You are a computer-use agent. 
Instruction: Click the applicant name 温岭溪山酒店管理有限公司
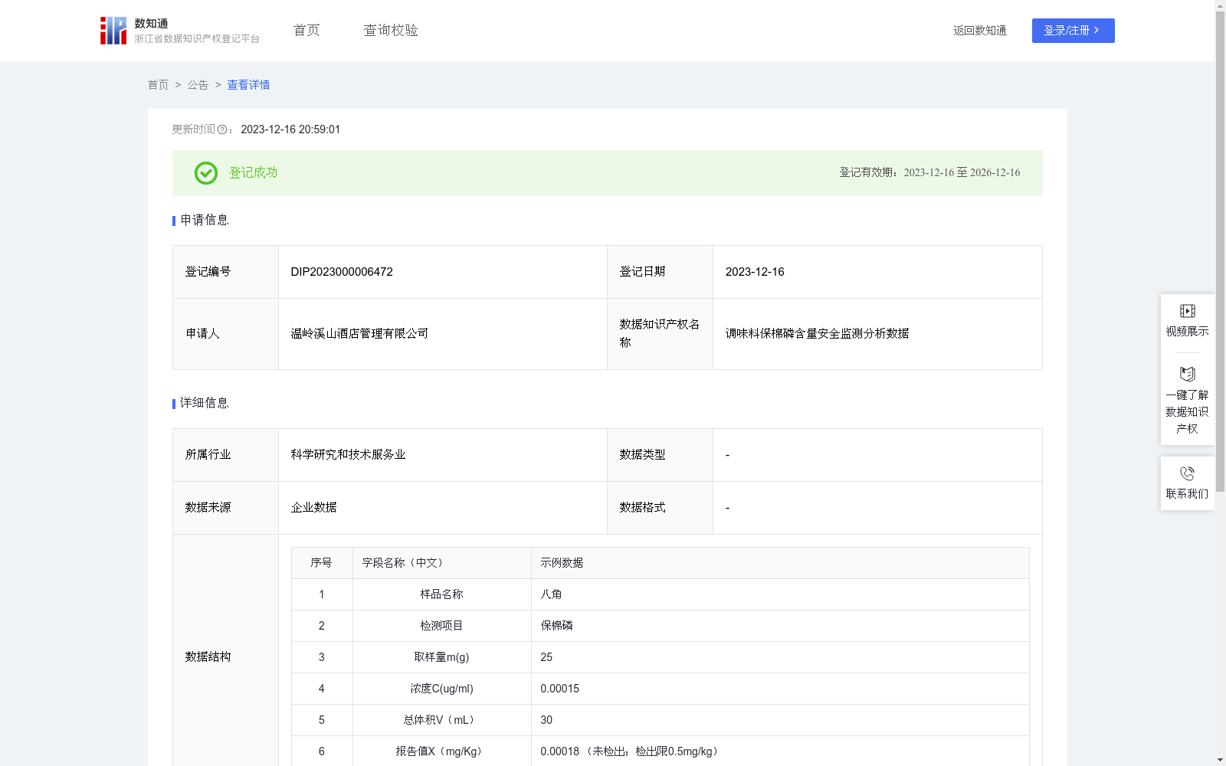(x=359, y=334)
